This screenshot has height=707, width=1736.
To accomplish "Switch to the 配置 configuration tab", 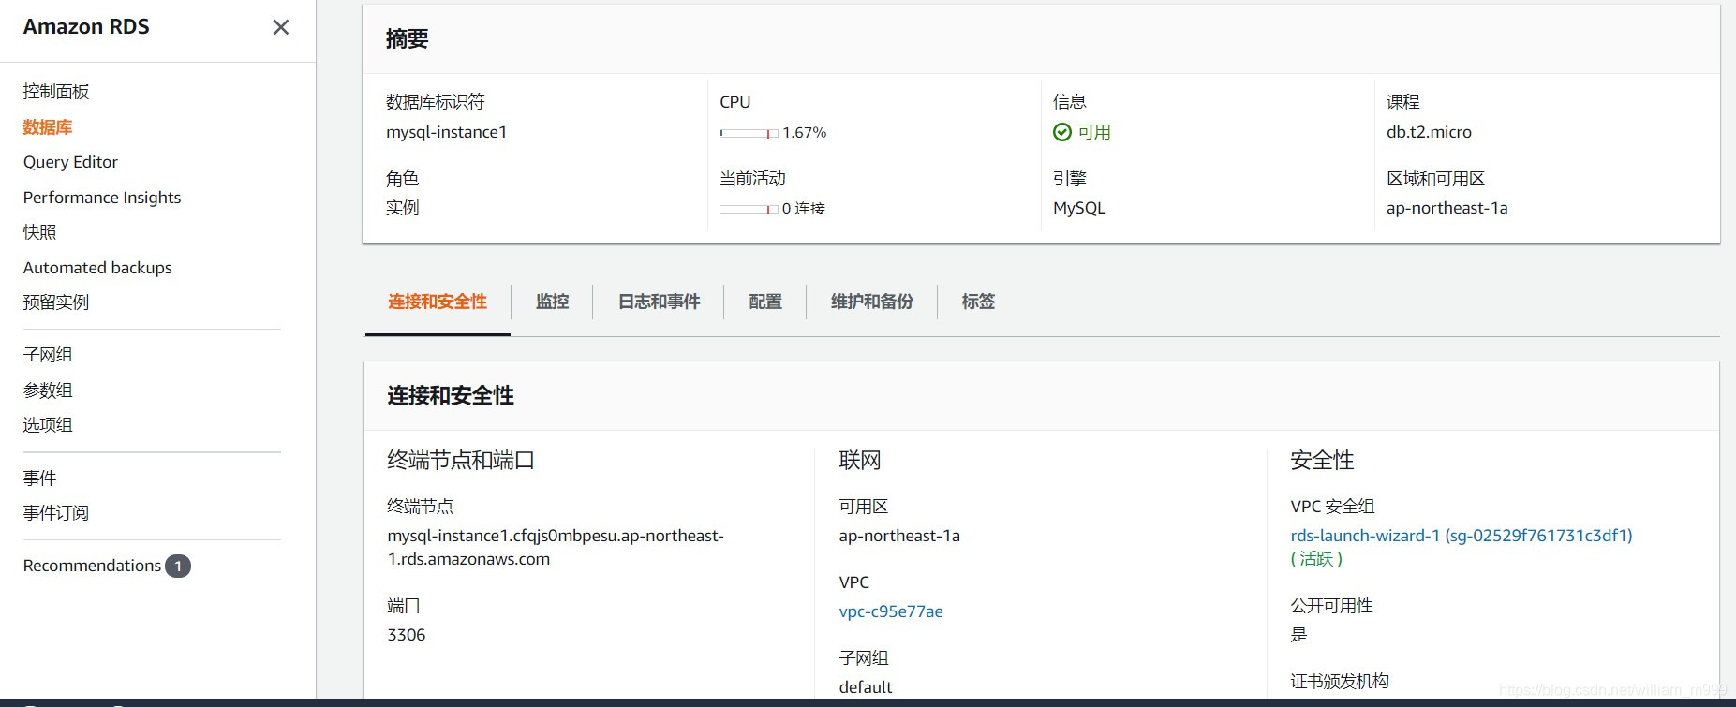I will (x=765, y=302).
